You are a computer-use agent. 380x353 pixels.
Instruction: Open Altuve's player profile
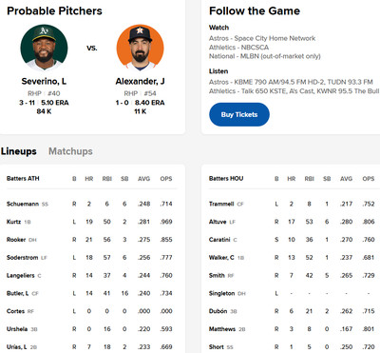(x=218, y=222)
